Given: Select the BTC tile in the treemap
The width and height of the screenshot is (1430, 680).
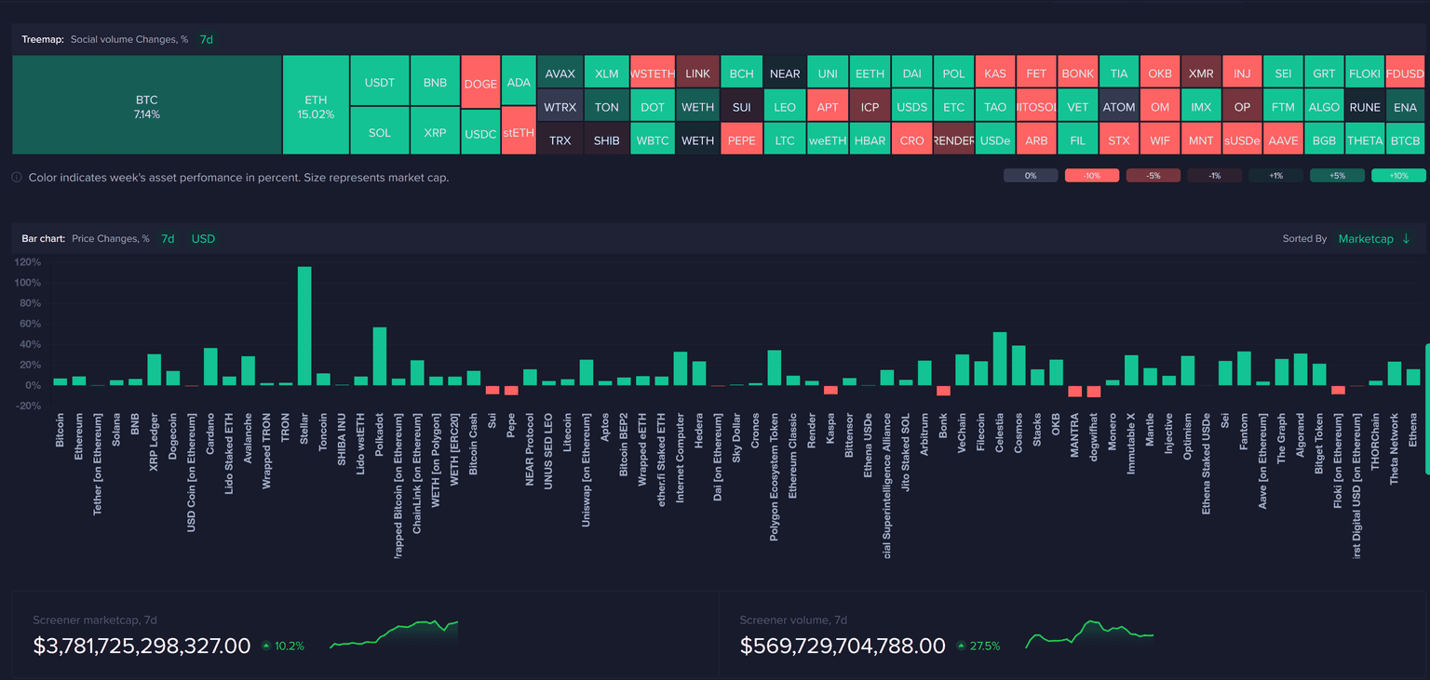Looking at the screenshot, I should coord(147,105).
